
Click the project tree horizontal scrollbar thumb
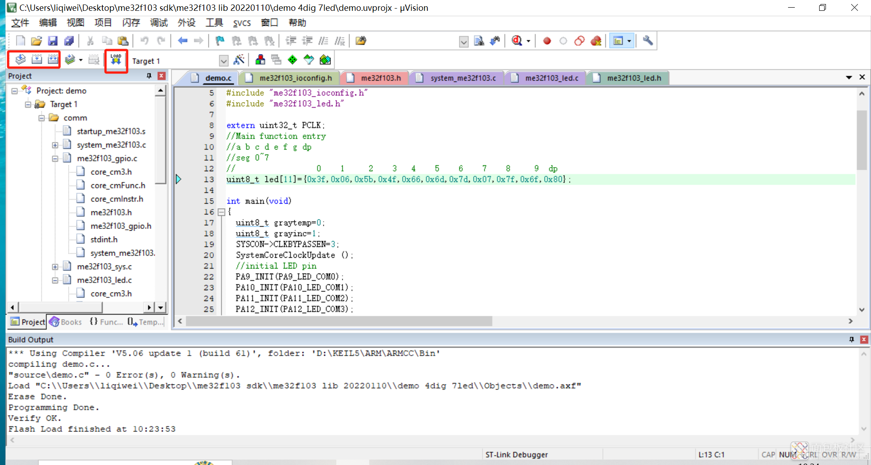tap(60, 308)
